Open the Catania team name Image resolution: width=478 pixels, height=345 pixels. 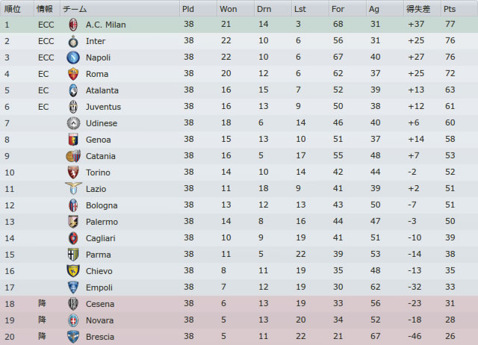click(x=101, y=156)
